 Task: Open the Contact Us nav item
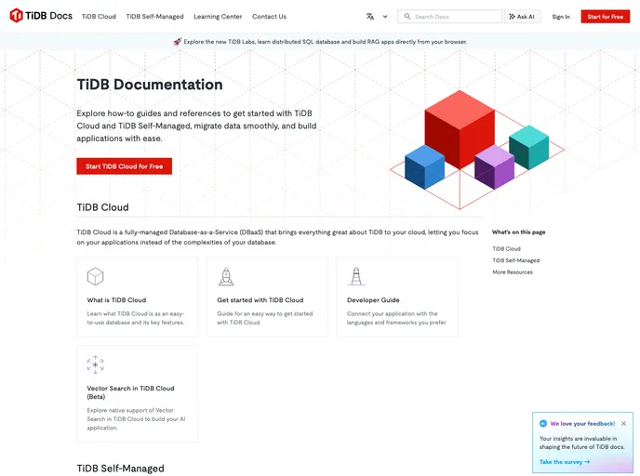pos(269,17)
